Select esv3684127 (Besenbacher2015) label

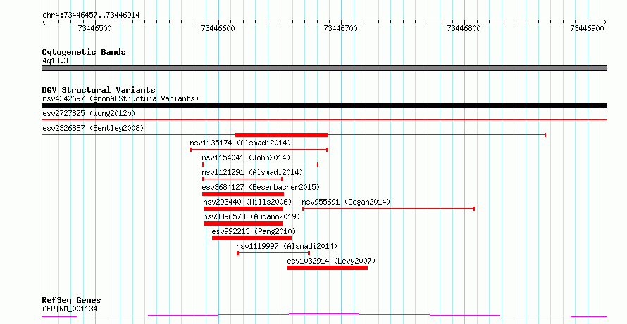261,187
